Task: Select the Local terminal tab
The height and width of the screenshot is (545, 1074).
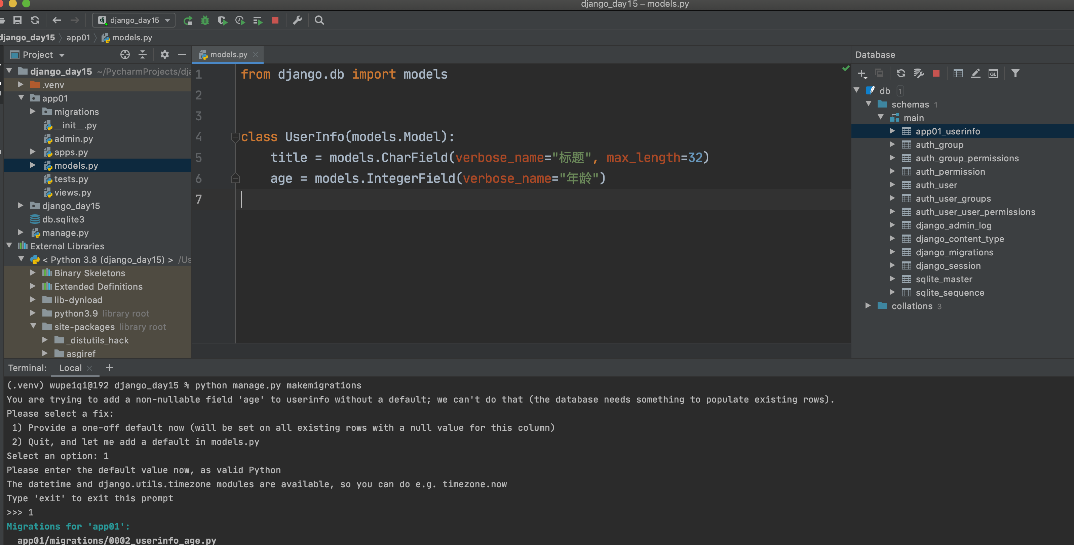Action: (70, 368)
